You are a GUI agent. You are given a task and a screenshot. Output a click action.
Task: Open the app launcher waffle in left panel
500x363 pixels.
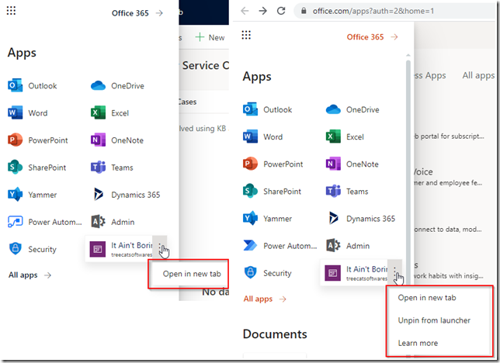pyautogui.click(x=11, y=11)
